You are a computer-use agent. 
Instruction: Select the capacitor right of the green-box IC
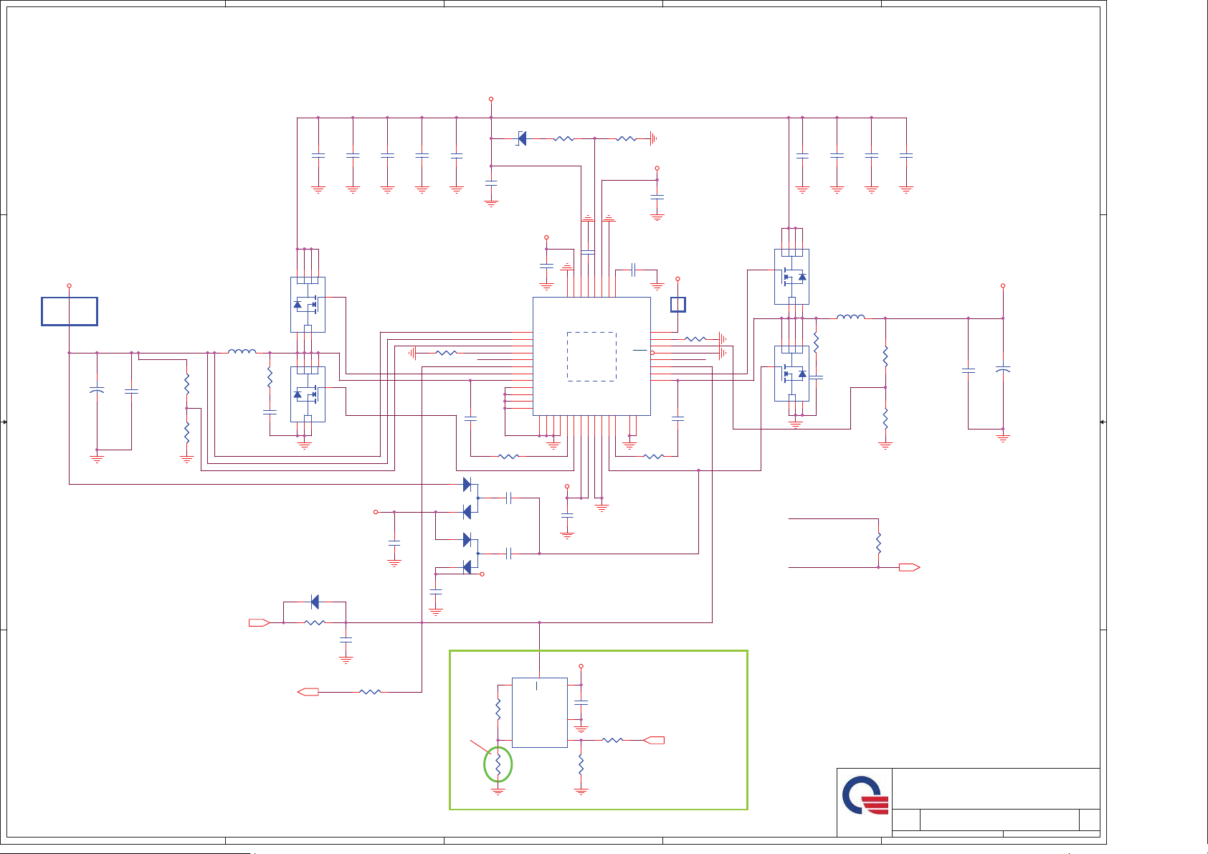(581, 703)
